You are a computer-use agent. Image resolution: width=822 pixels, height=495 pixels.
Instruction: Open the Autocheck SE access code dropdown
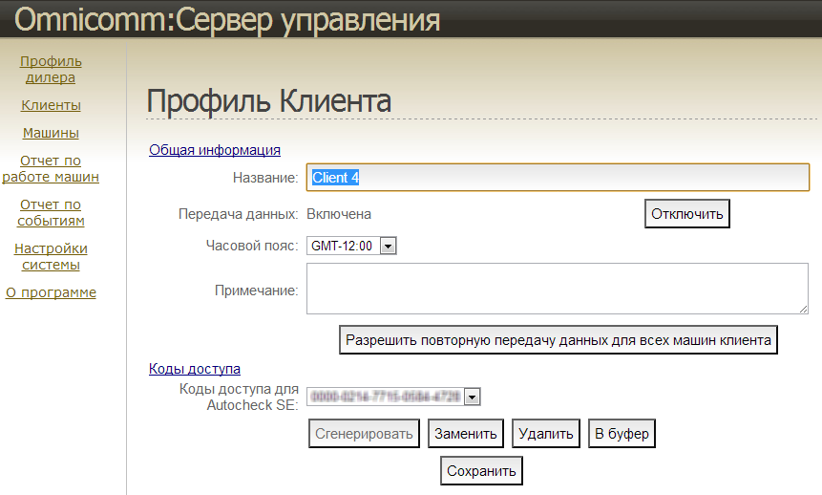(472, 397)
